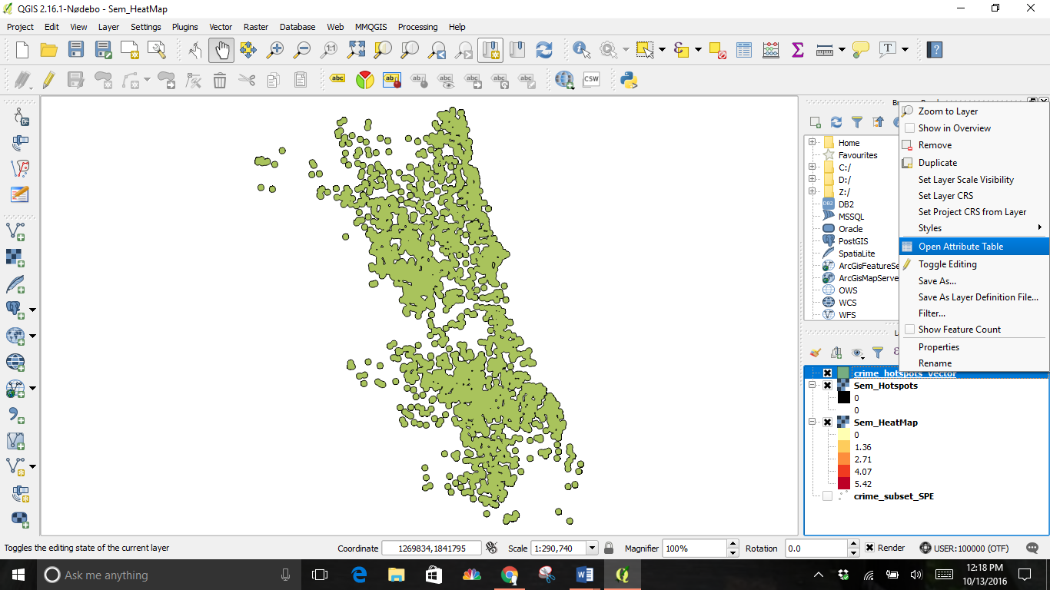Click the Zoom In magnifier tool
The image size is (1050, 590).
point(274,50)
